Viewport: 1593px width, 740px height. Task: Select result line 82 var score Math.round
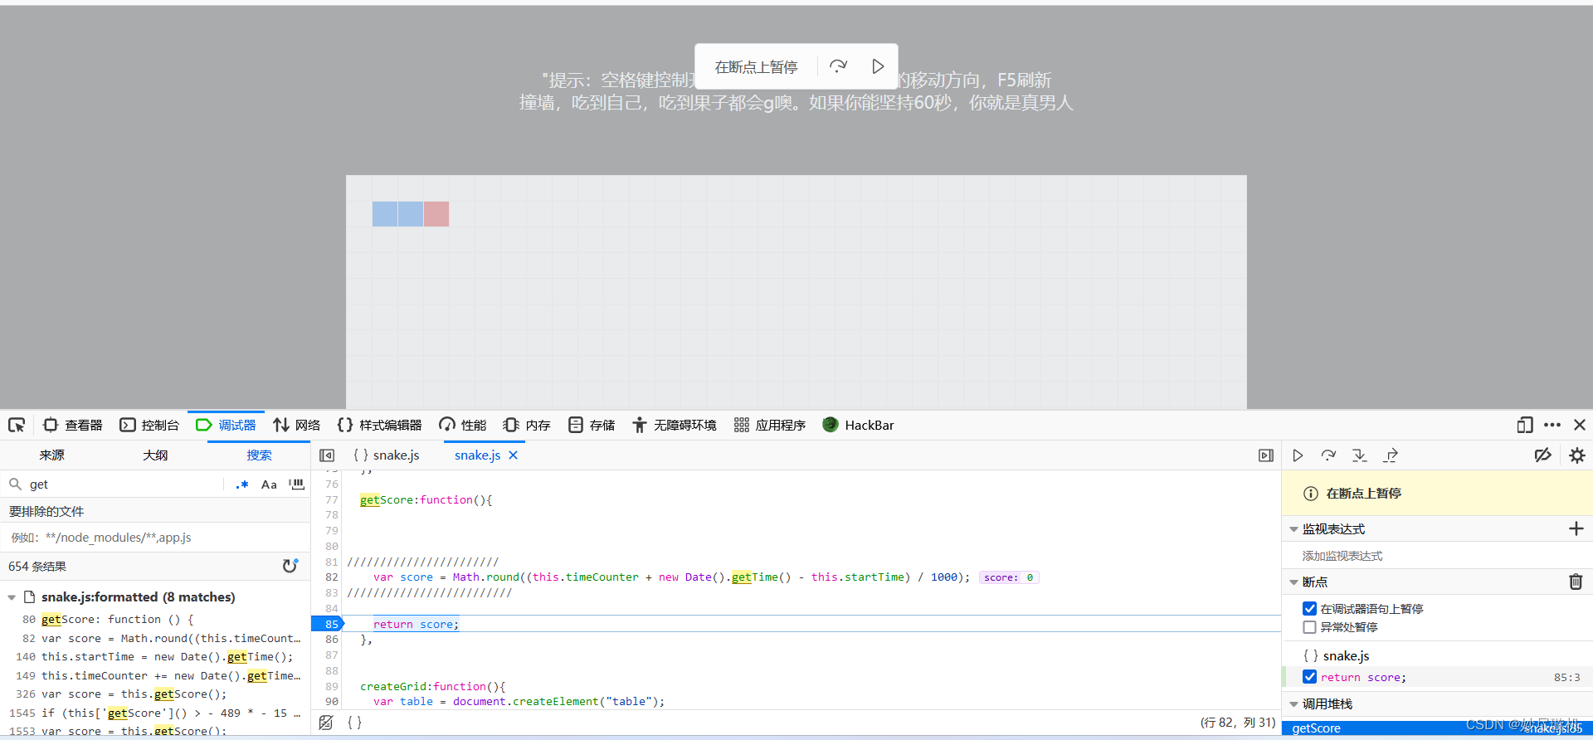point(155,638)
